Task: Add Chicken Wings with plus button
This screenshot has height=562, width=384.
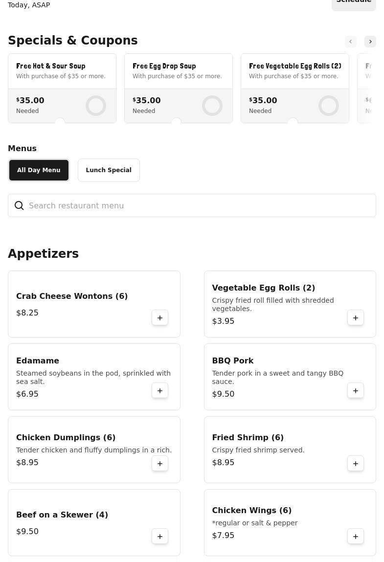Action: [356, 537]
